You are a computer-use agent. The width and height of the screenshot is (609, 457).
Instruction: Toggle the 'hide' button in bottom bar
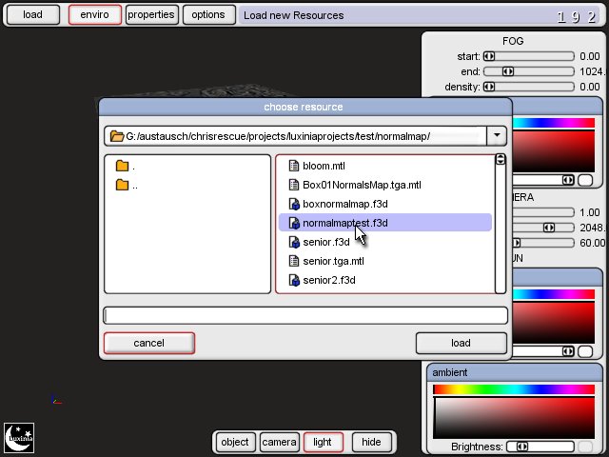(x=371, y=442)
